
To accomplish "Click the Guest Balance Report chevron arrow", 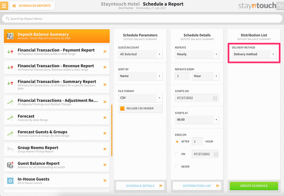I will 105,165.
